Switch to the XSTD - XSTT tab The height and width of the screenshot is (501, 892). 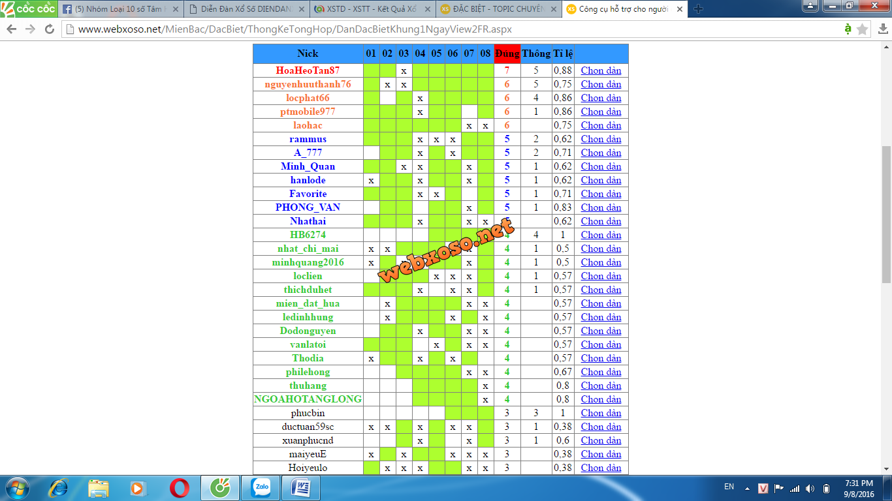click(373, 9)
